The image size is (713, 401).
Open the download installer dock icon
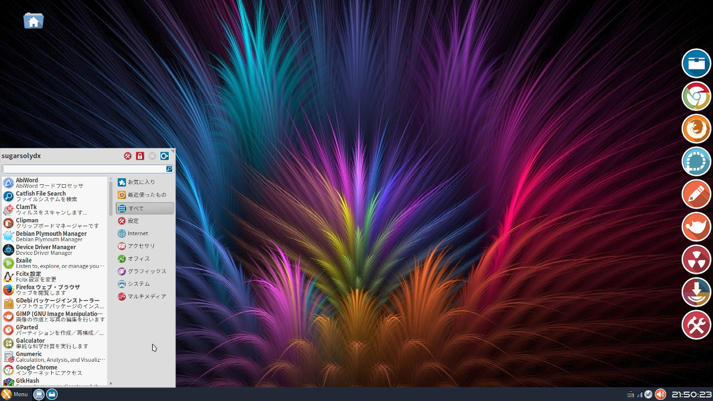(x=696, y=292)
